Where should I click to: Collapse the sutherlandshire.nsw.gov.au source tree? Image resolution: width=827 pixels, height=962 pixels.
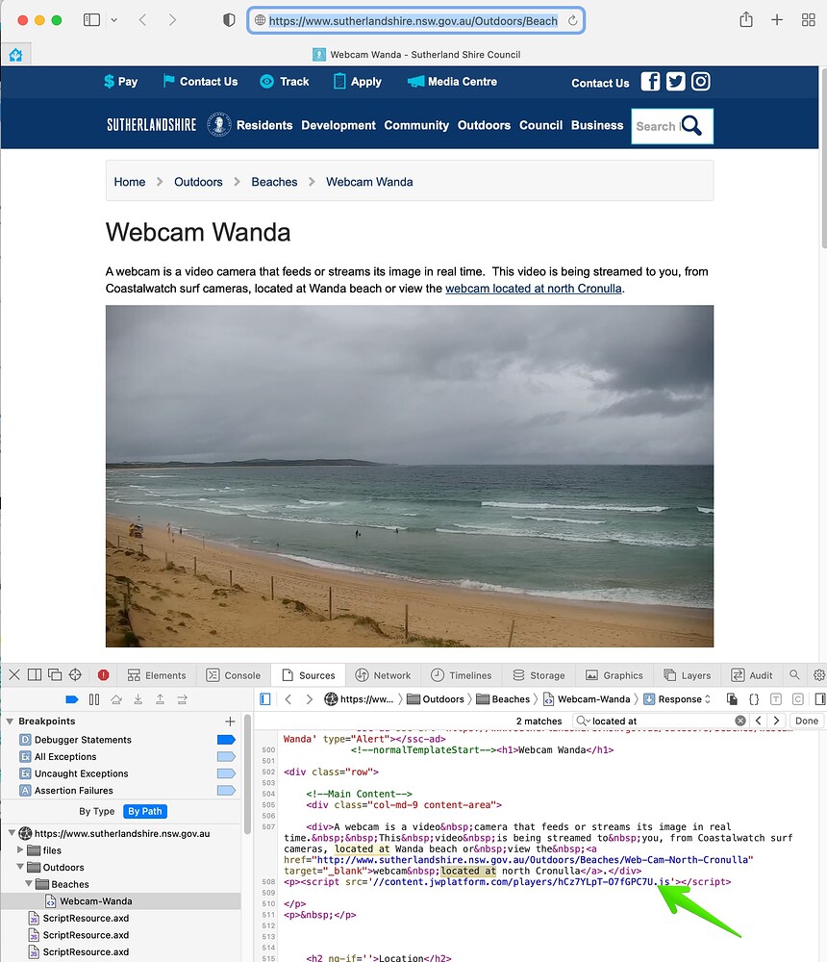[11, 833]
